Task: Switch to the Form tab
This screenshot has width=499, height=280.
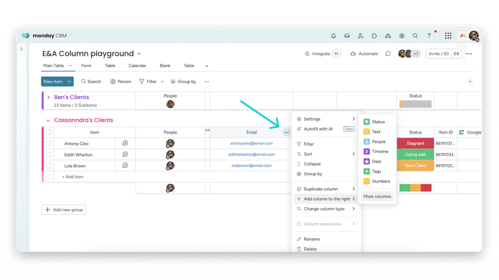Action: point(86,66)
